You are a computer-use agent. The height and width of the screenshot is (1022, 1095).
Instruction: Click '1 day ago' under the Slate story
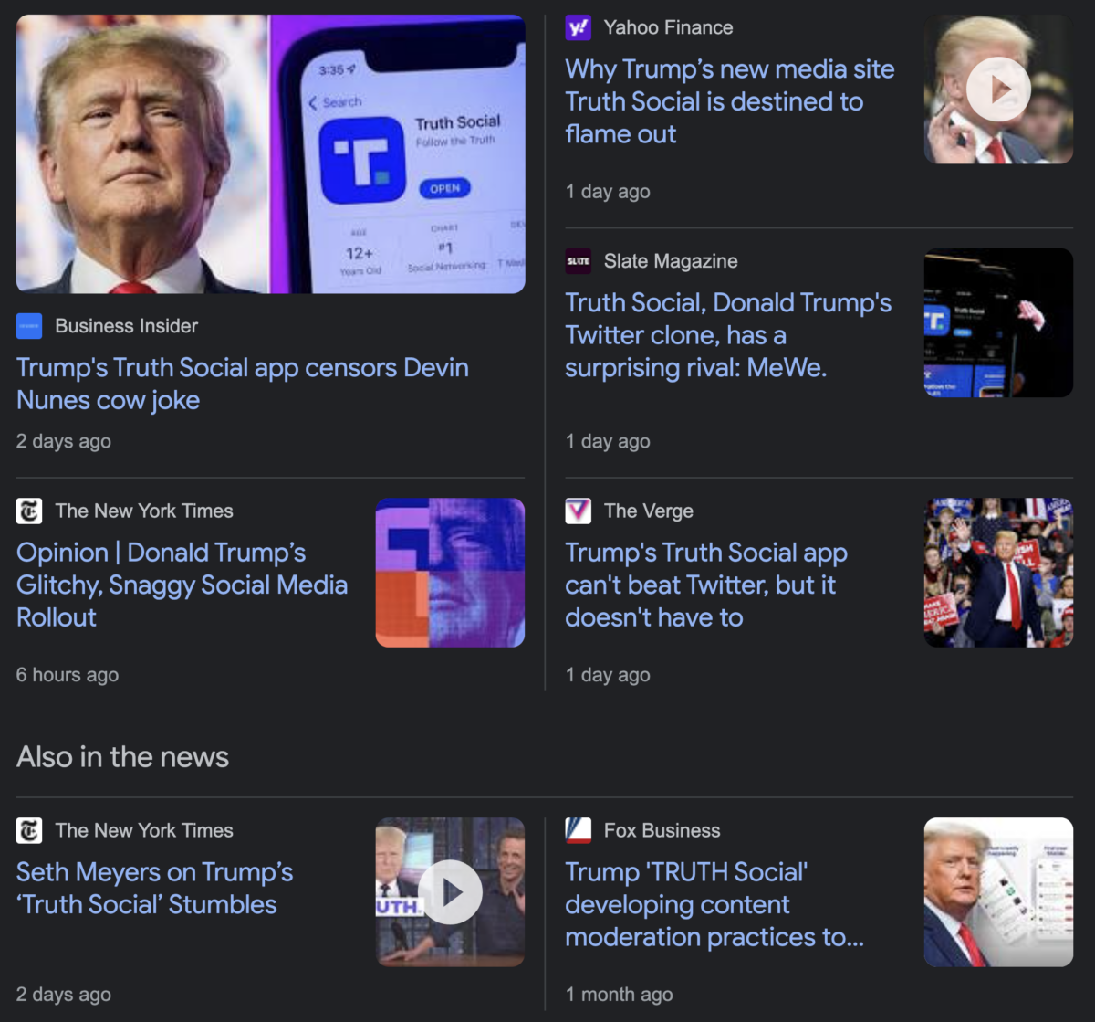click(608, 441)
